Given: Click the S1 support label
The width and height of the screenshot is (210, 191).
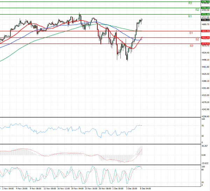Looking at the screenshot, I should point(191,33).
